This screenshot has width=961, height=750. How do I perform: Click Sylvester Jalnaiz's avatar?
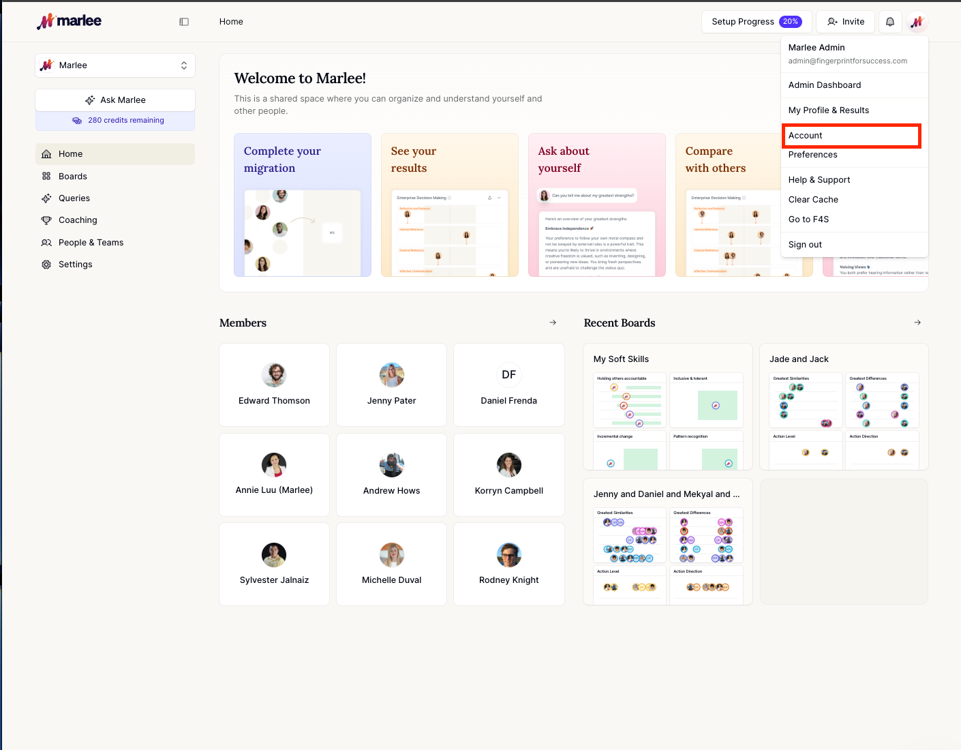[x=274, y=555]
